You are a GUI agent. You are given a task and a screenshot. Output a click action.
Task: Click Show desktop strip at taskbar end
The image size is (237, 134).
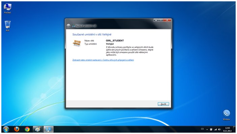click(234, 129)
